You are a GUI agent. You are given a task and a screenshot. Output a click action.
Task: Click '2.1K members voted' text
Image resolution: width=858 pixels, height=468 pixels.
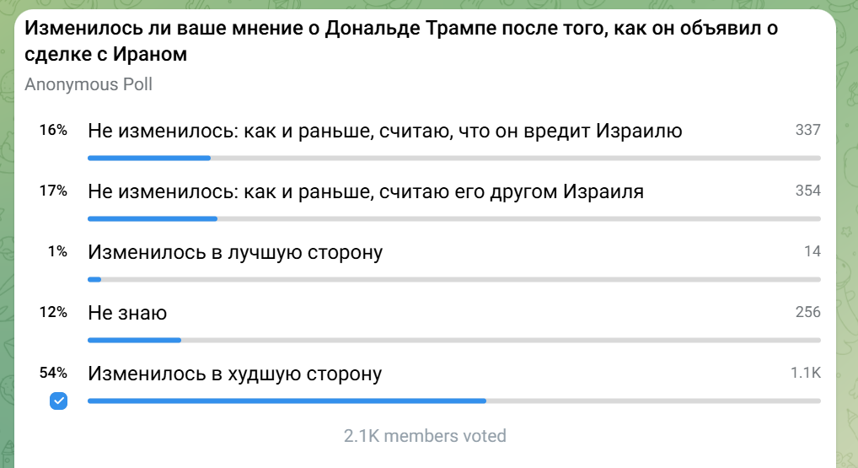(425, 436)
